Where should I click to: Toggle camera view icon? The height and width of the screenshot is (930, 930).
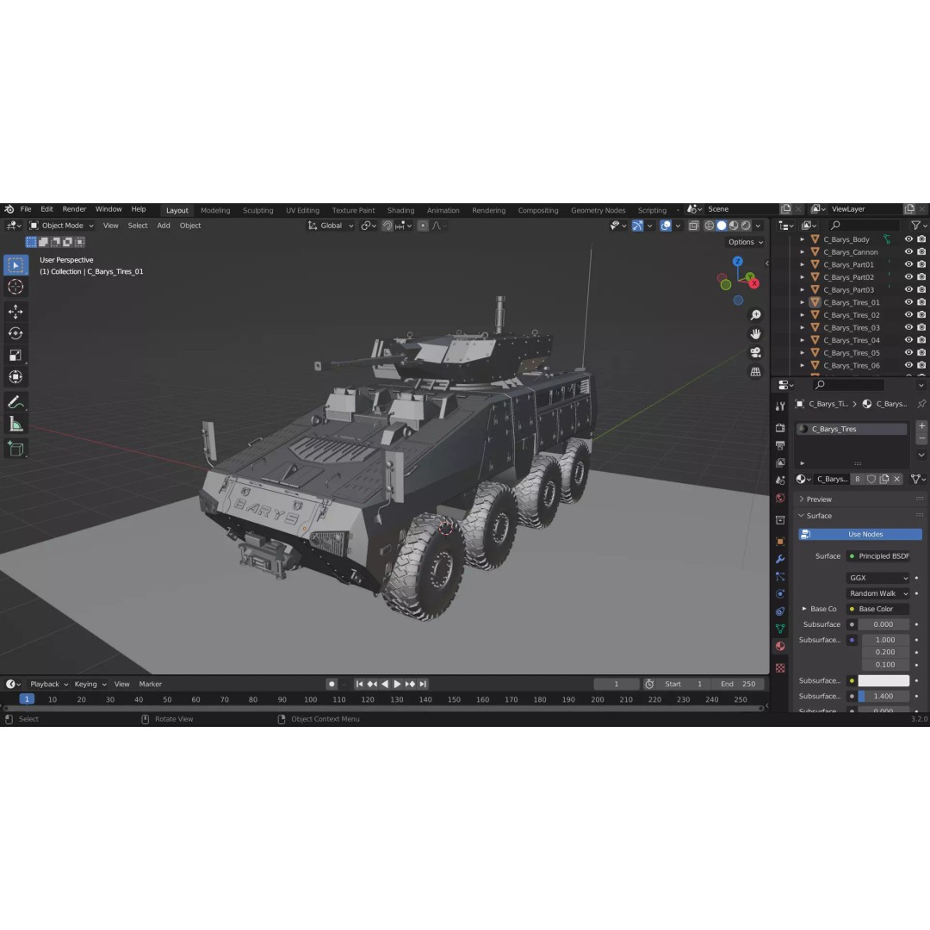point(755,353)
